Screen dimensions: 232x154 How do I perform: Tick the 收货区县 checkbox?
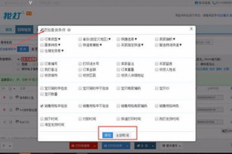(80, 75)
